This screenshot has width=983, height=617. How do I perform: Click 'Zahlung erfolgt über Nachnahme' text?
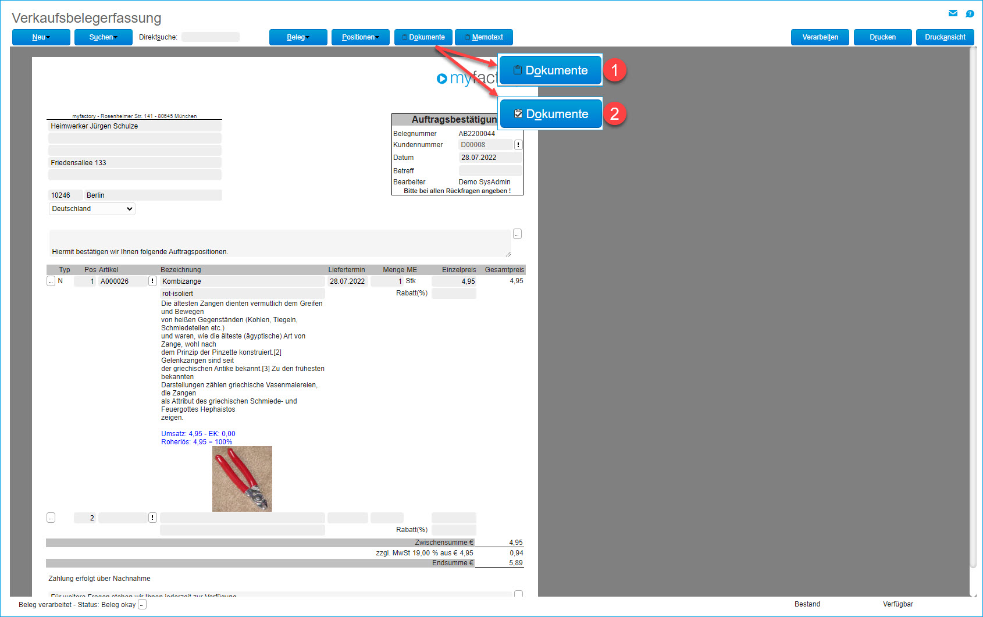99,579
